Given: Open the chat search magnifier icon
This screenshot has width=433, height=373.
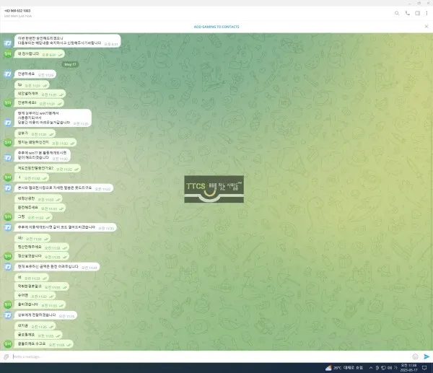Looking at the screenshot, I should pos(397,13).
